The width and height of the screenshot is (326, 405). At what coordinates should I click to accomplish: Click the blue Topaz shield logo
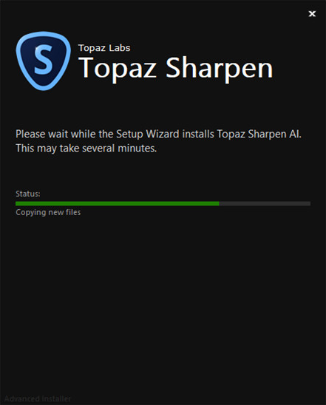(43, 61)
